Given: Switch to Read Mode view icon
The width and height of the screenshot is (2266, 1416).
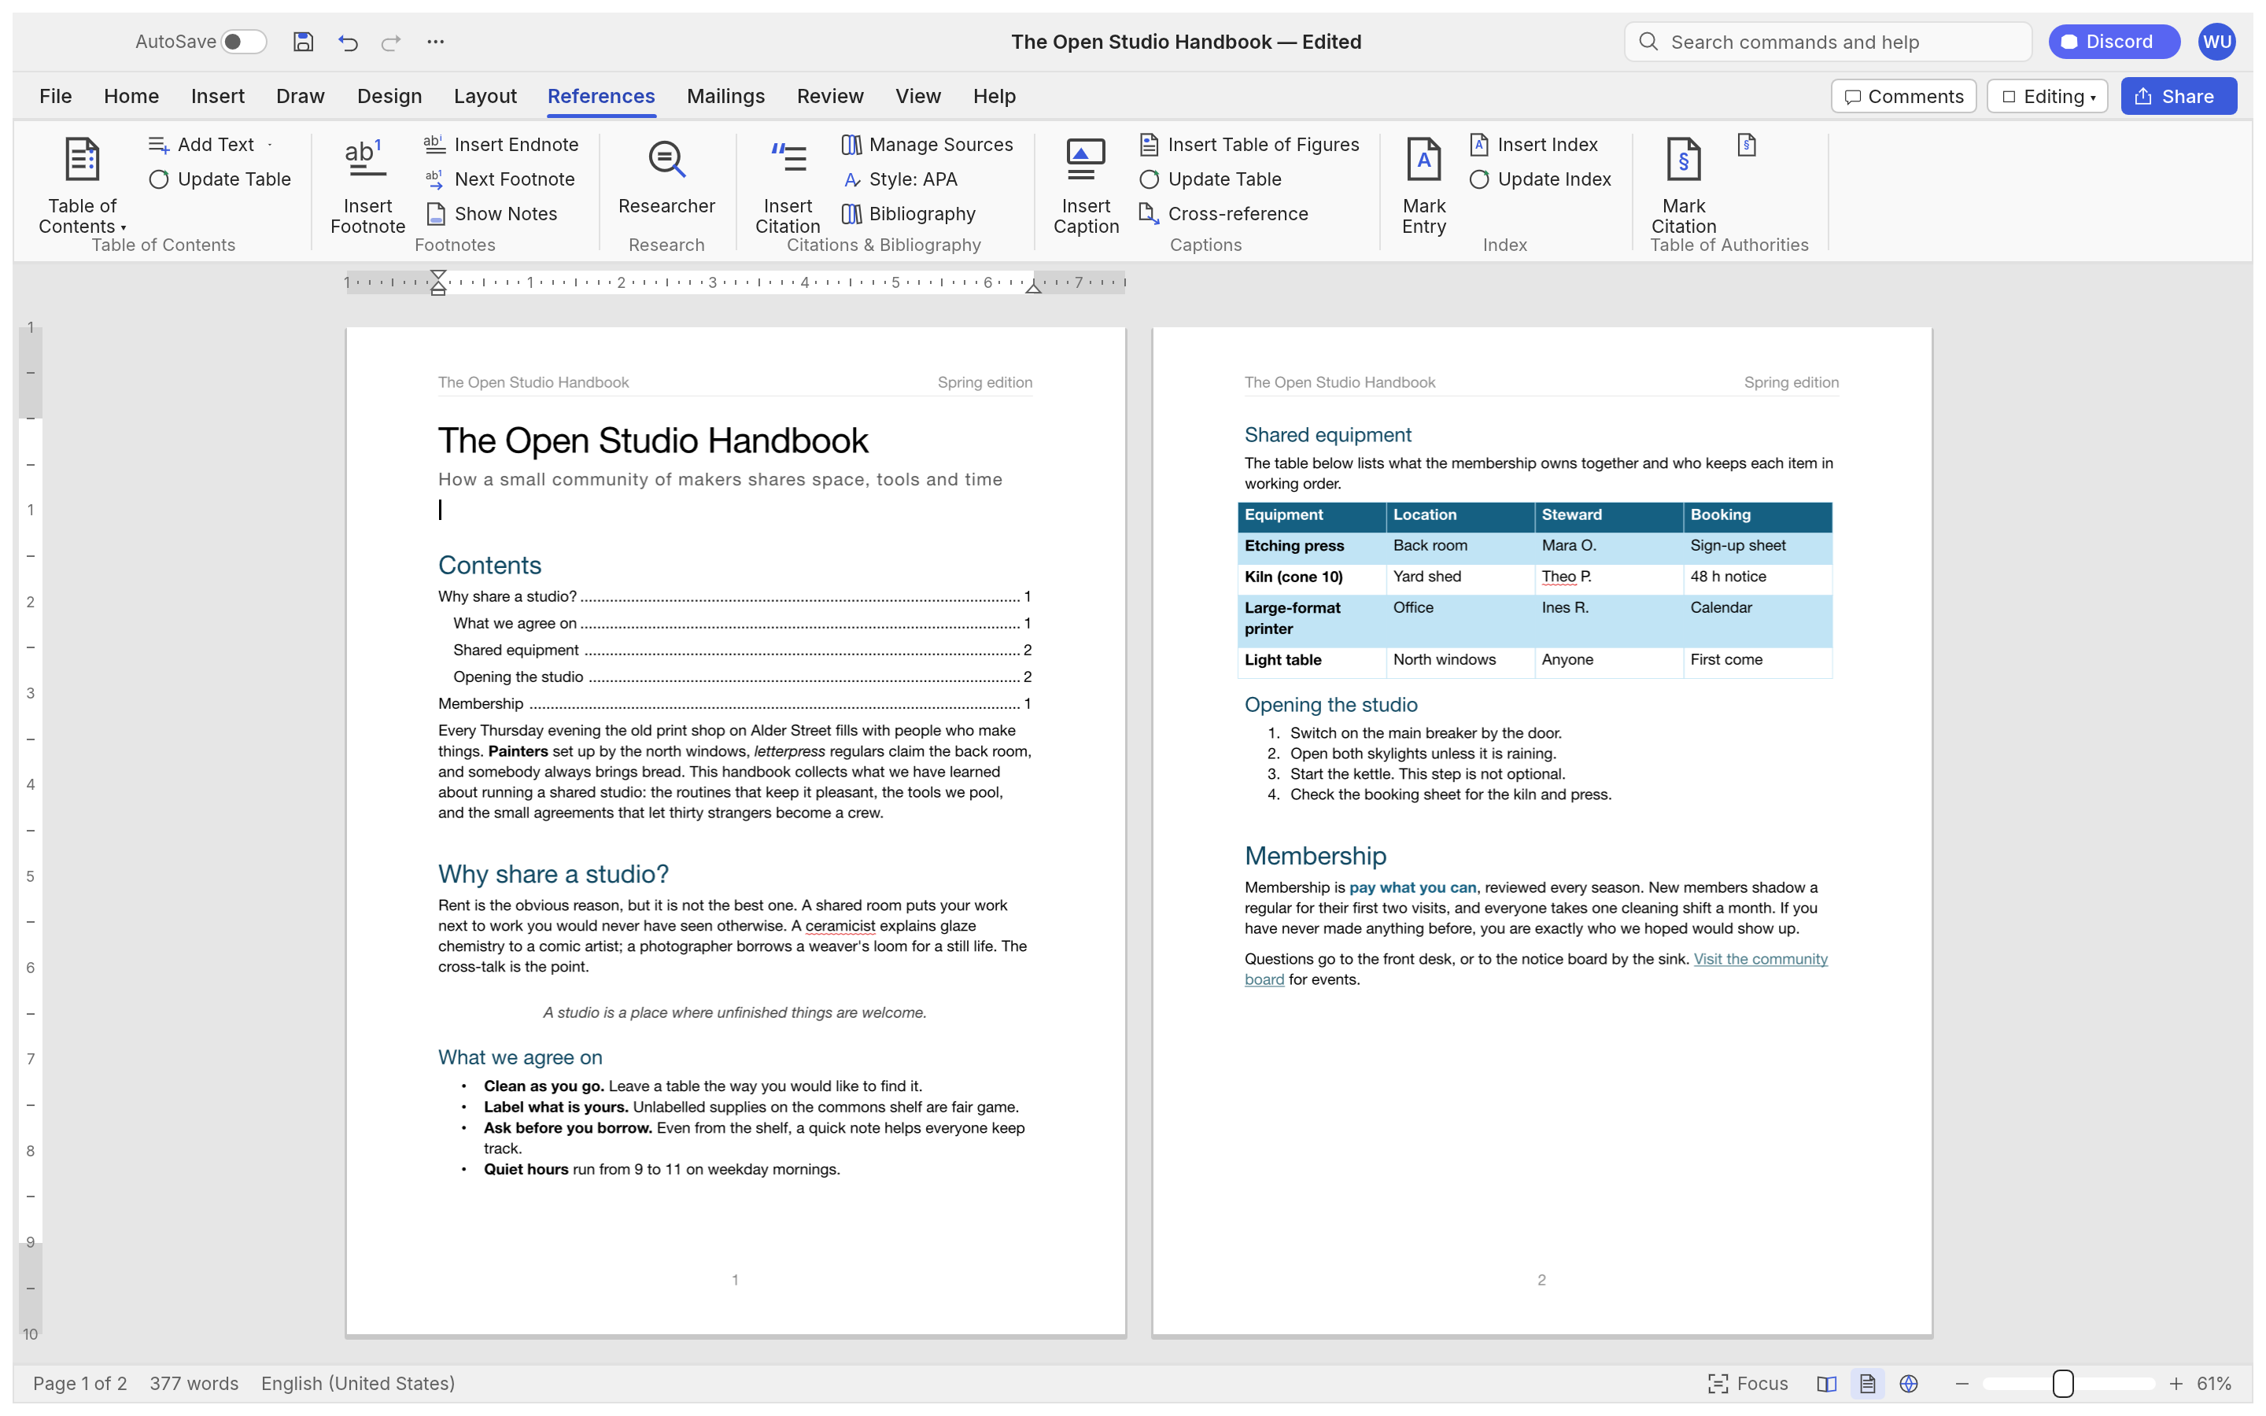Looking at the screenshot, I should (x=1826, y=1383).
